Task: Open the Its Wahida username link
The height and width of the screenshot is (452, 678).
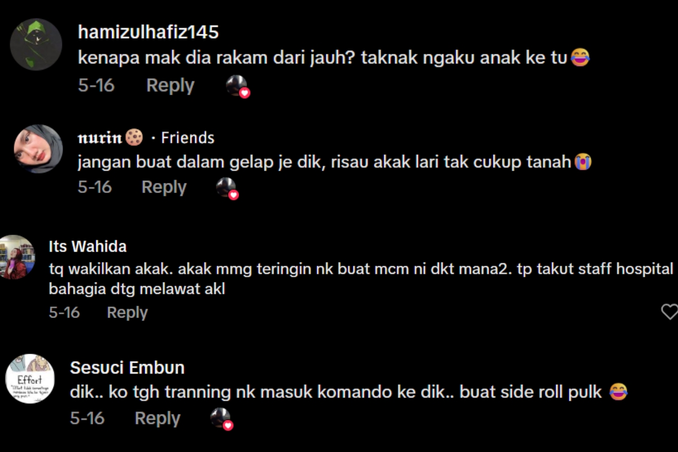Action: 88,246
